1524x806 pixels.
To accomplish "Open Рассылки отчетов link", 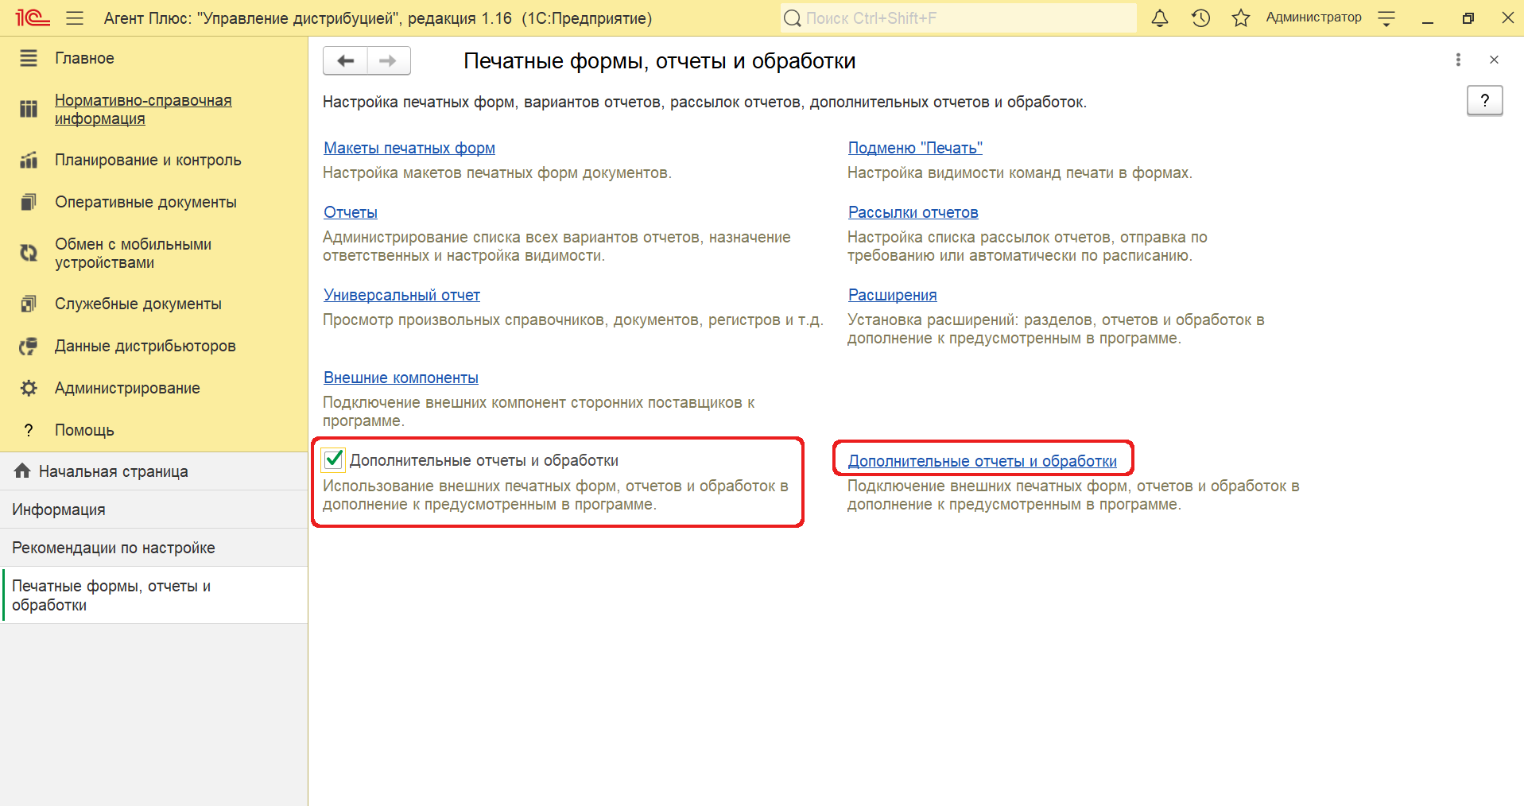I will (x=913, y=212).
